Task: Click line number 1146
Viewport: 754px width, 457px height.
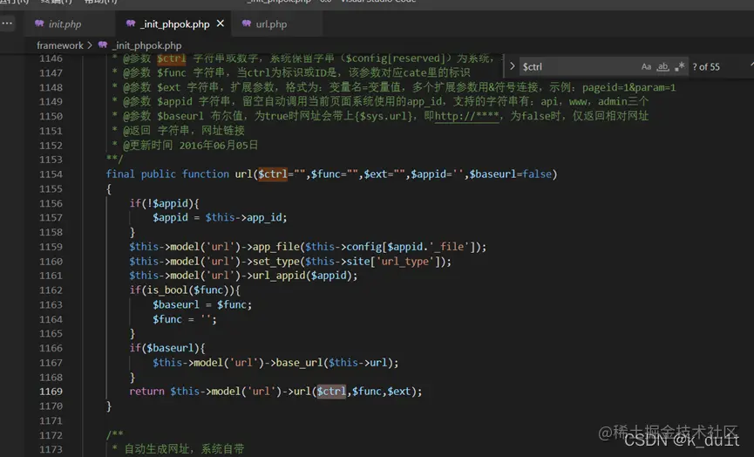Action: (51, 58)
